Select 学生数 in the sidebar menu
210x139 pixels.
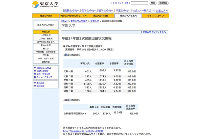(46, 55)
